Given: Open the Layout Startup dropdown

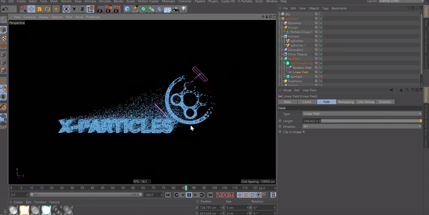Looking at the screenshot, I should point(401,1).
